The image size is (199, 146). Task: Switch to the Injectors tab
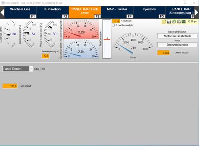(149, 12)
